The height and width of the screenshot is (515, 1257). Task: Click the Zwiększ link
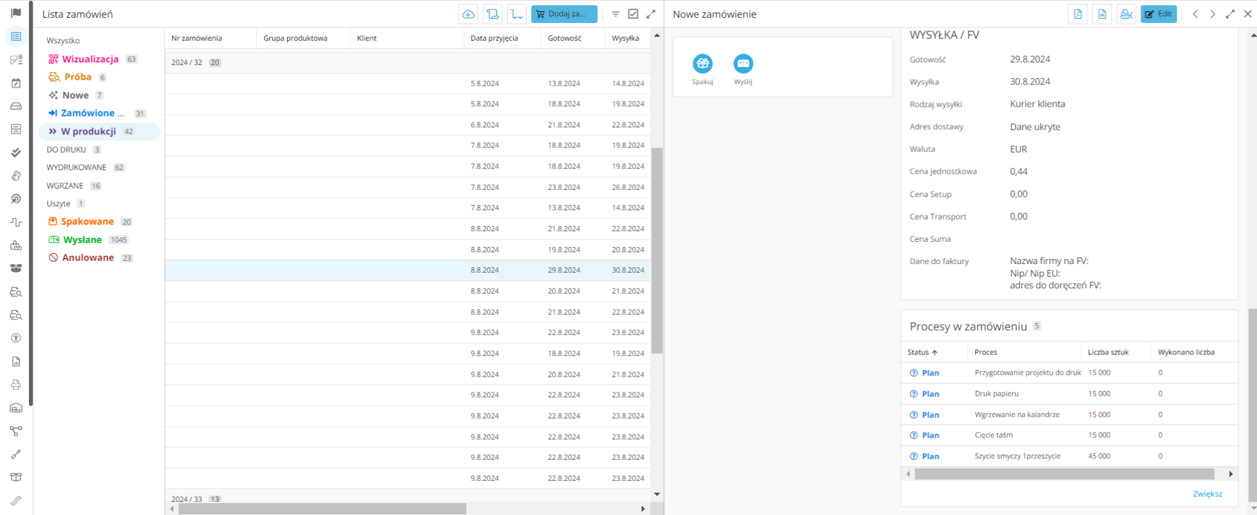tap(1207, 494)
